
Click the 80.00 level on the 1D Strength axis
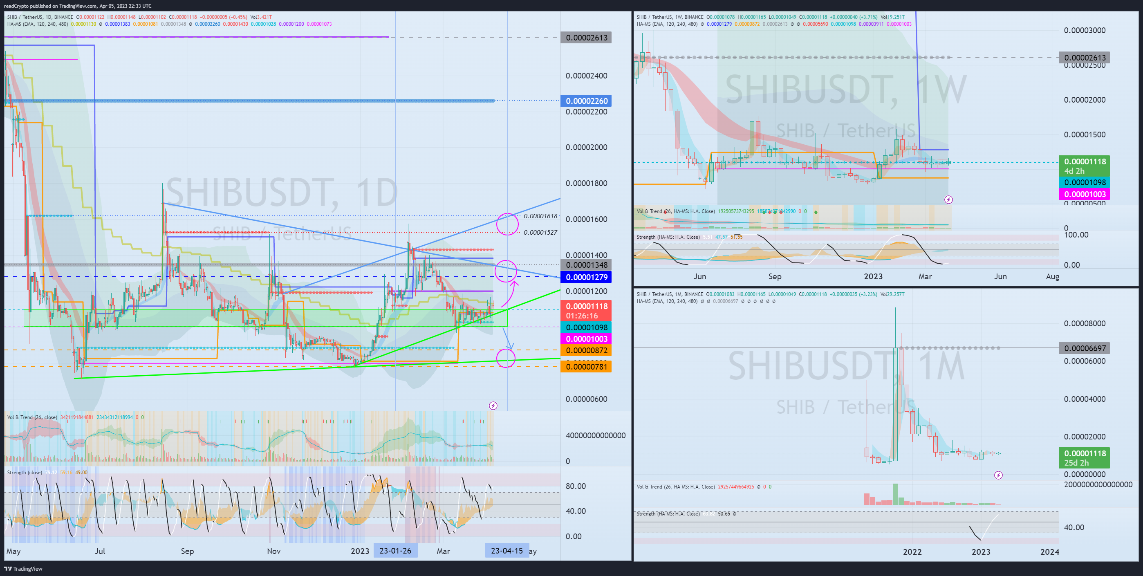[576, 486]
